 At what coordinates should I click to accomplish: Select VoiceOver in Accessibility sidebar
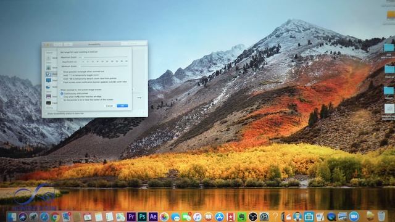coord(52,68)
